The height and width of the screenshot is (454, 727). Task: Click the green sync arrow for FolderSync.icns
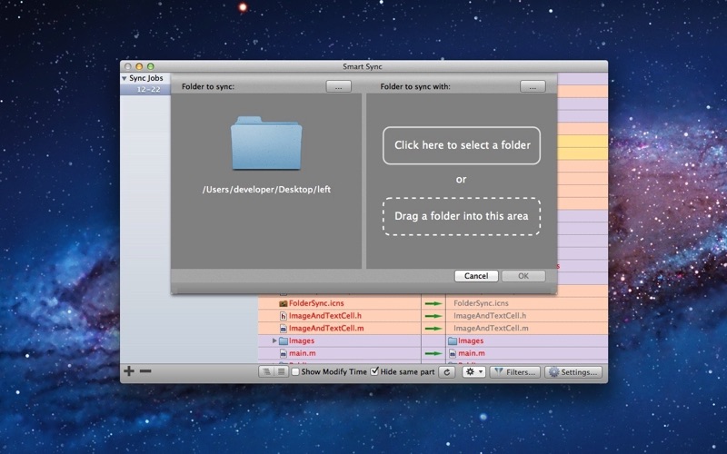click(x=433, y=304)
